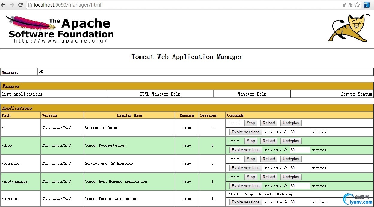Image resolution: width=374 pixels, height=207 pixels.
Task: Reload the page with refresh icon
Action: pyautogui.click(x=20, y=5)
